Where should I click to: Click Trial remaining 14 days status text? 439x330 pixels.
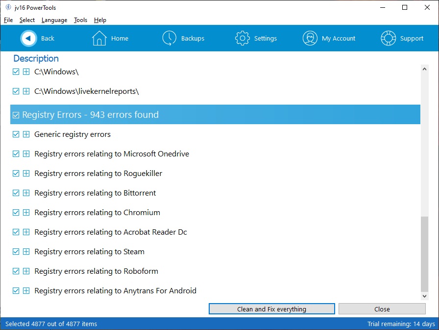pyautogui.click(x=401, y=324)
